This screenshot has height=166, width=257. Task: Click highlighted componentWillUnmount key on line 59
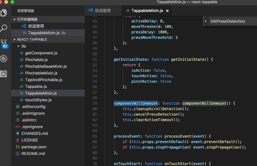pos(136,103)
